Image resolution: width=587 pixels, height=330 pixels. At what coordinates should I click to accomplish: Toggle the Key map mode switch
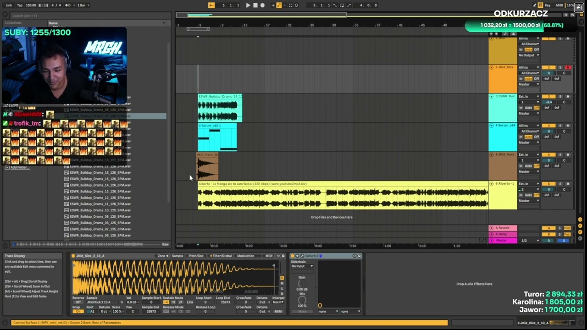point(548,5)
